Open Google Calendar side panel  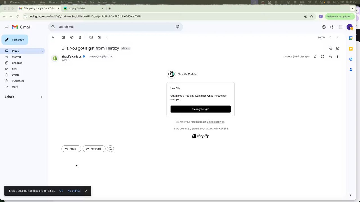[351, 38]
